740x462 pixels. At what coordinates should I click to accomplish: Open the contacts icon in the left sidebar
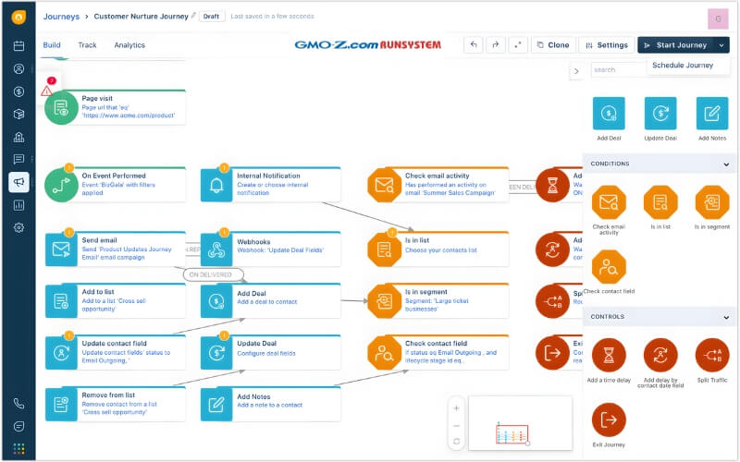pyautogui.click(x=18, y=68)
